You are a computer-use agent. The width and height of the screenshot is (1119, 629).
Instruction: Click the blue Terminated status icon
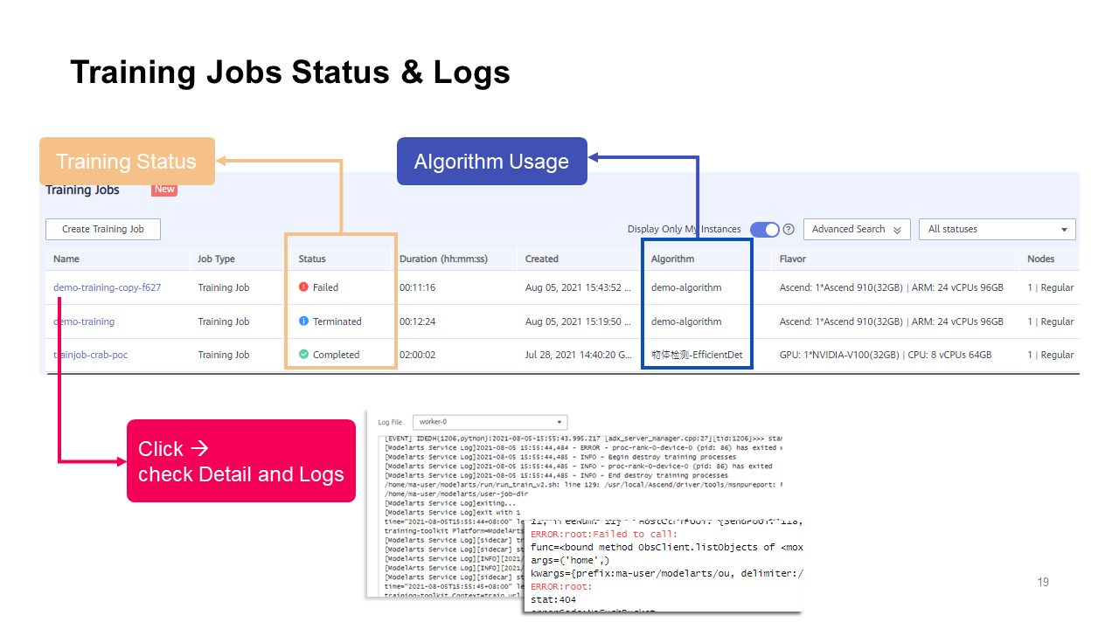point(303,321)
